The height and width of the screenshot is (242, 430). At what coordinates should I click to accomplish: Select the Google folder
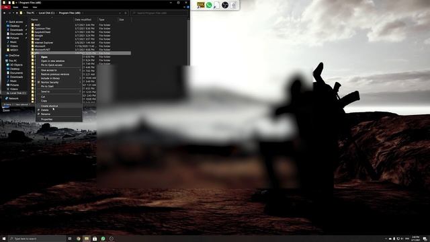(x=39, y=36)
